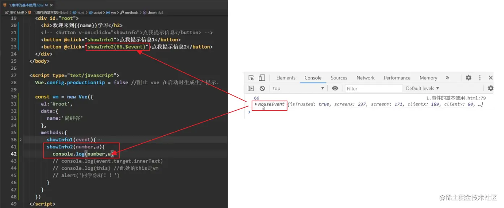The width and height of the screenshot is (504, 208).
Task: Open the 1.事件的基本使用.html:79 source link
Action: [x=456, y=98]
